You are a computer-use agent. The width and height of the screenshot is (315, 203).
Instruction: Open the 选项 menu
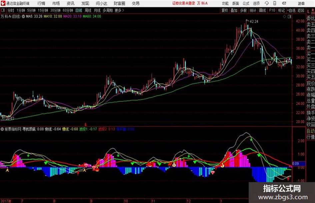(256, 3)
